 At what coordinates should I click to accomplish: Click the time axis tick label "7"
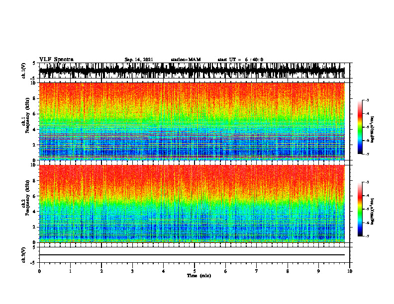coord(257,271)
